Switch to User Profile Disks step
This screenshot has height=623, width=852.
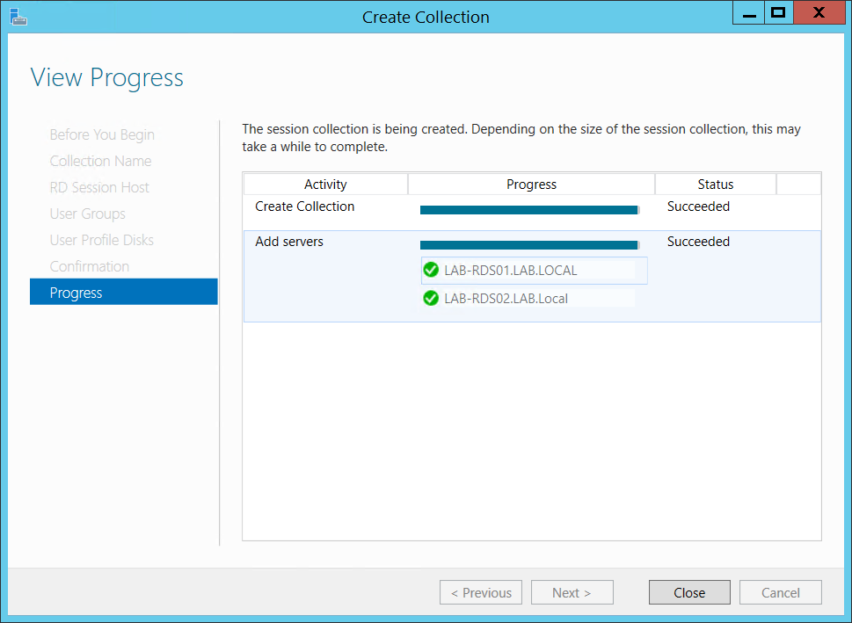pyautogui.click(x=101, y=240)
